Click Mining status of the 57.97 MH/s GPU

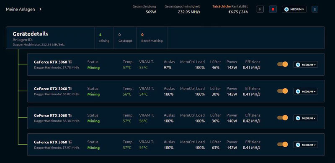click(93, 148)
